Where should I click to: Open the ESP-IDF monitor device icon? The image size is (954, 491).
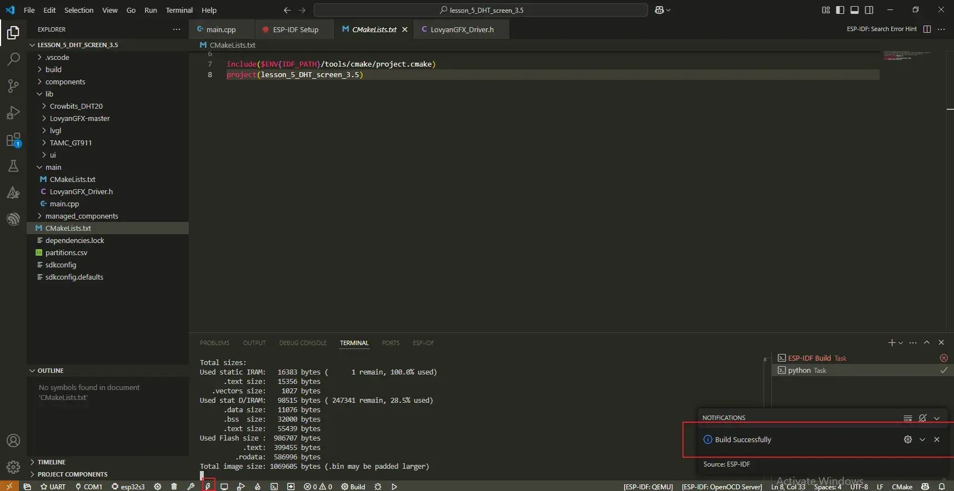[x=224, y=487]
